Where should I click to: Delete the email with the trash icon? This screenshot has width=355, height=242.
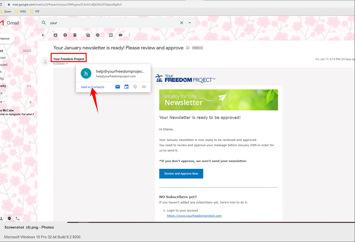[x=75, y=35]
